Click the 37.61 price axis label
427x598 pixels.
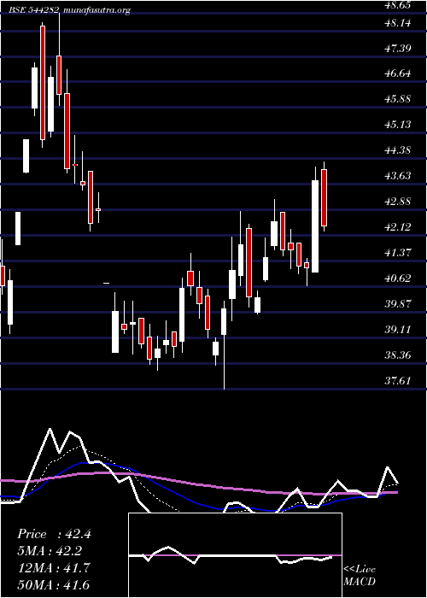click(398, 381)
